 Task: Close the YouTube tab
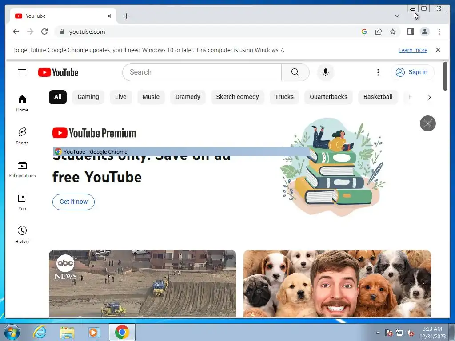tap(109, 16)
